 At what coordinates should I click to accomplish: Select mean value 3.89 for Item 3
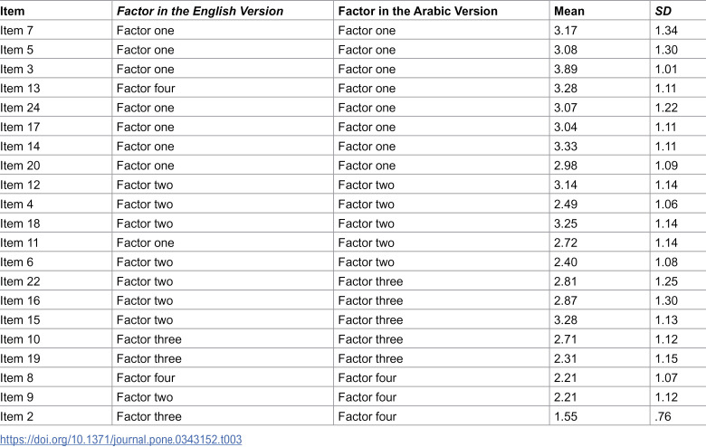(566, 70)
